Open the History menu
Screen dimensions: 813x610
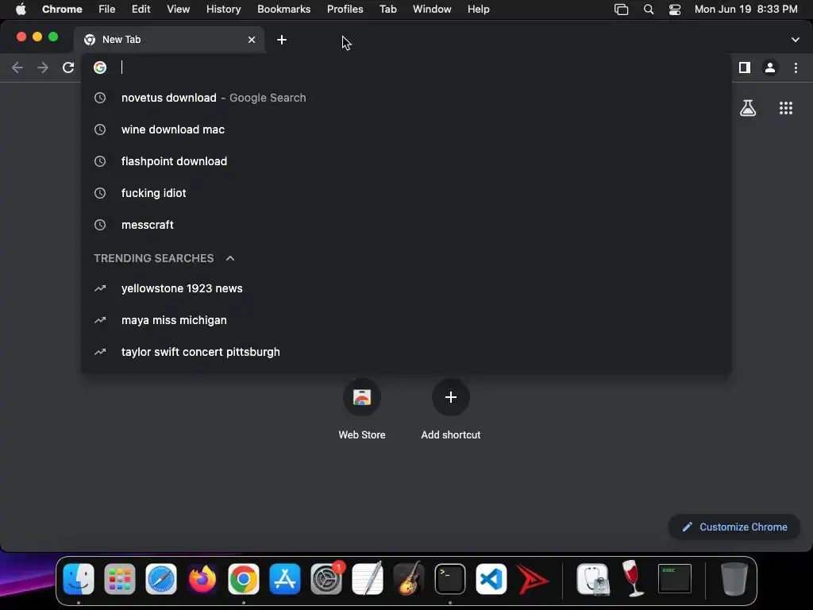223,10
